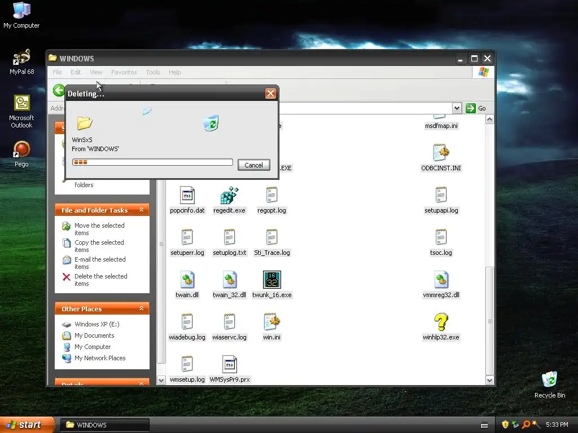Collapse the Other Places panel
Screen dimensions: 578x433
(141, 308)
